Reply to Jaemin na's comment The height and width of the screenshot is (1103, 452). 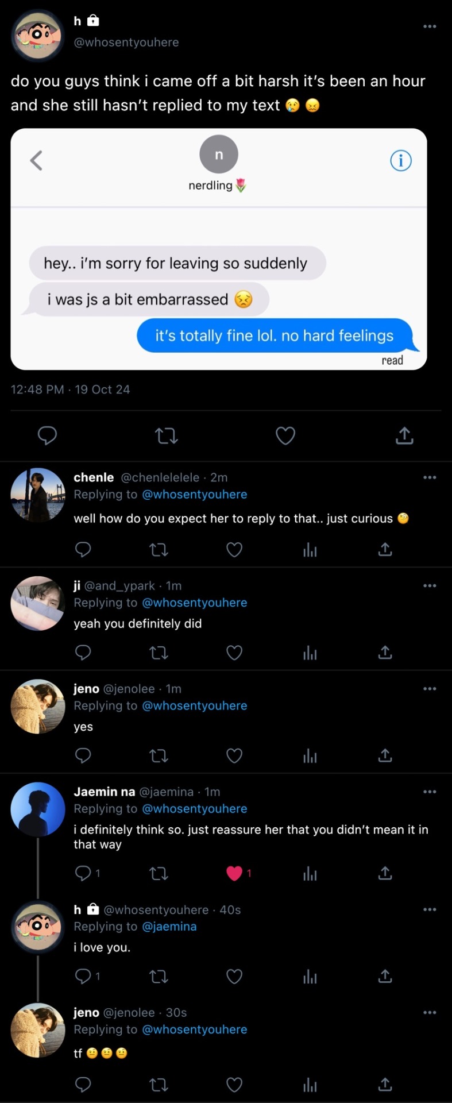[83, 873]
